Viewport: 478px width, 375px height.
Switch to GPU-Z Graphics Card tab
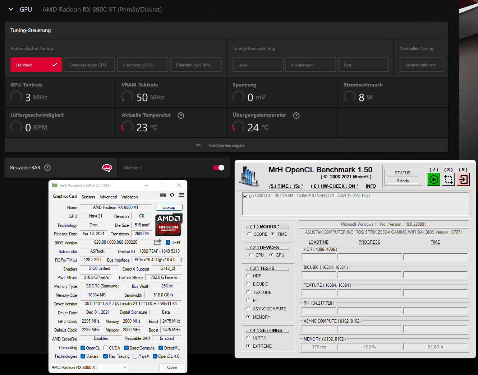click(x=65, y=196)
